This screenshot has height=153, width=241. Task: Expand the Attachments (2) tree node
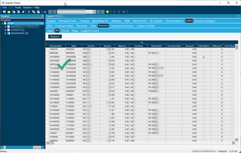pos(5,33)
